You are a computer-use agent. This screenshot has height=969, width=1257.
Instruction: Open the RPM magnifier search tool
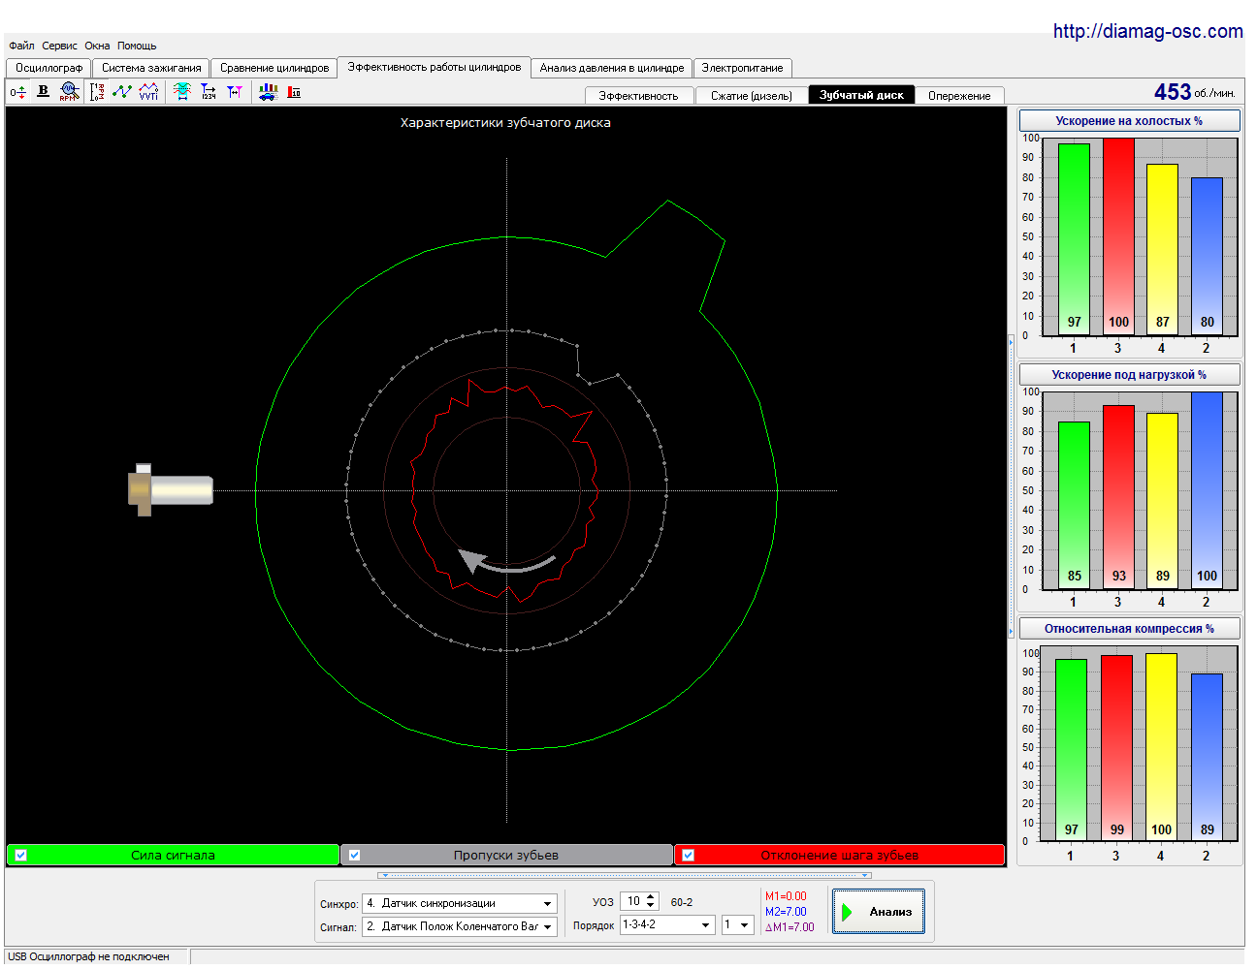(x=69, y=91)
